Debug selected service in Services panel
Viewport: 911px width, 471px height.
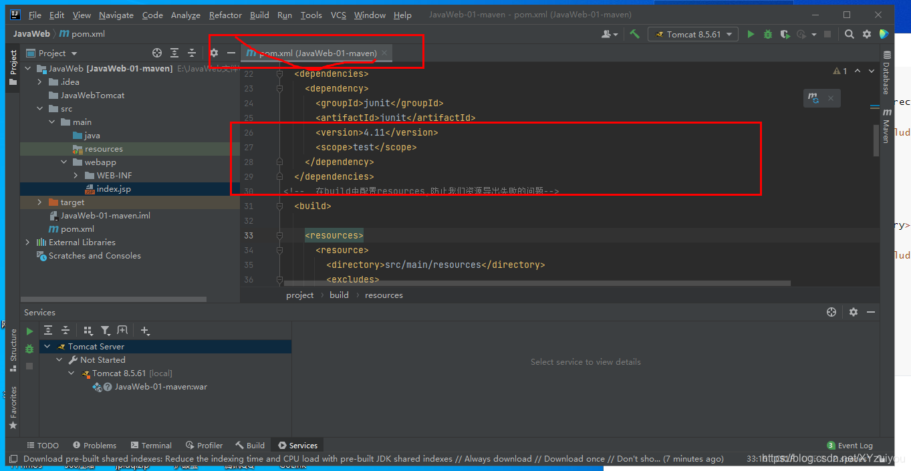(29, 349)
